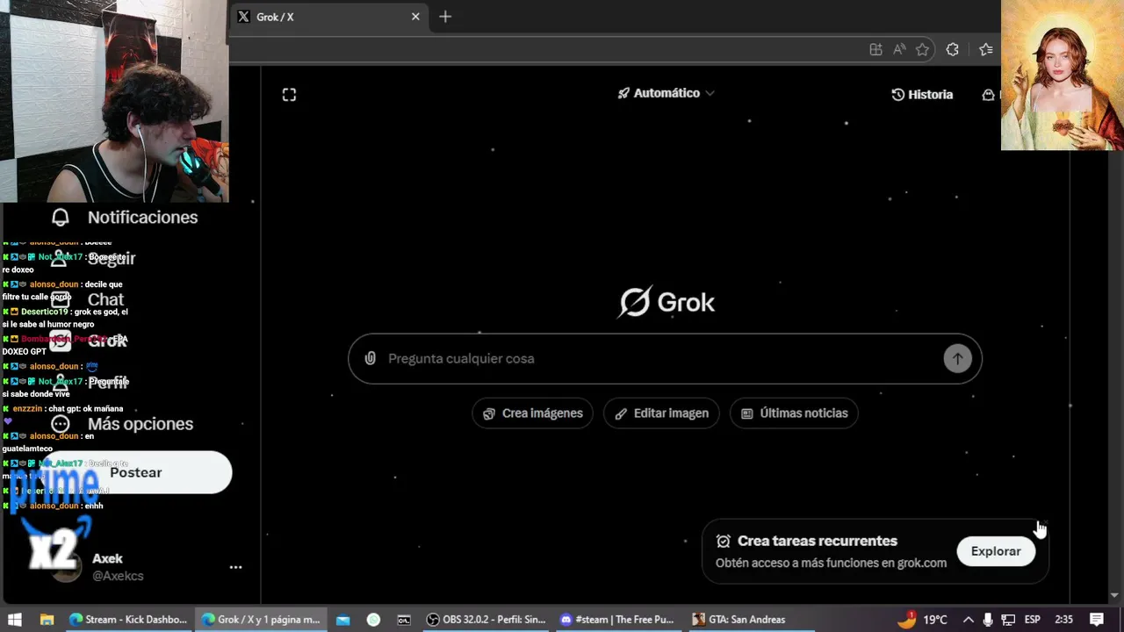This screenshot has height=632, width=1124.
Task: Click the Explorar button
Action: tap(996, 551)
